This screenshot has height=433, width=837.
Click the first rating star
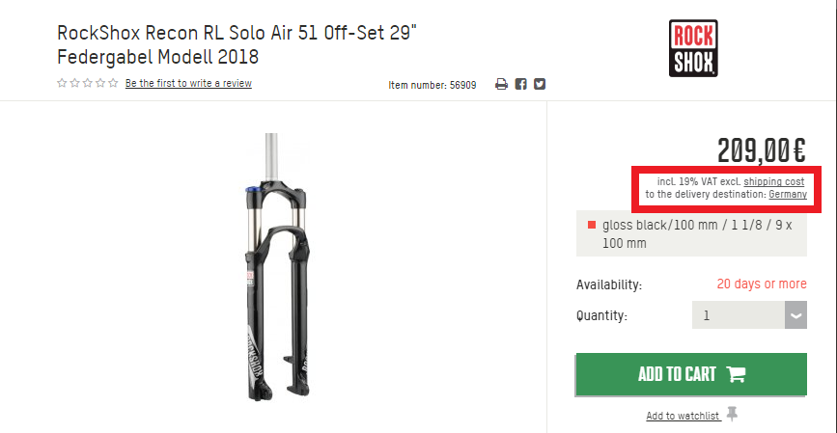(62, 83)
